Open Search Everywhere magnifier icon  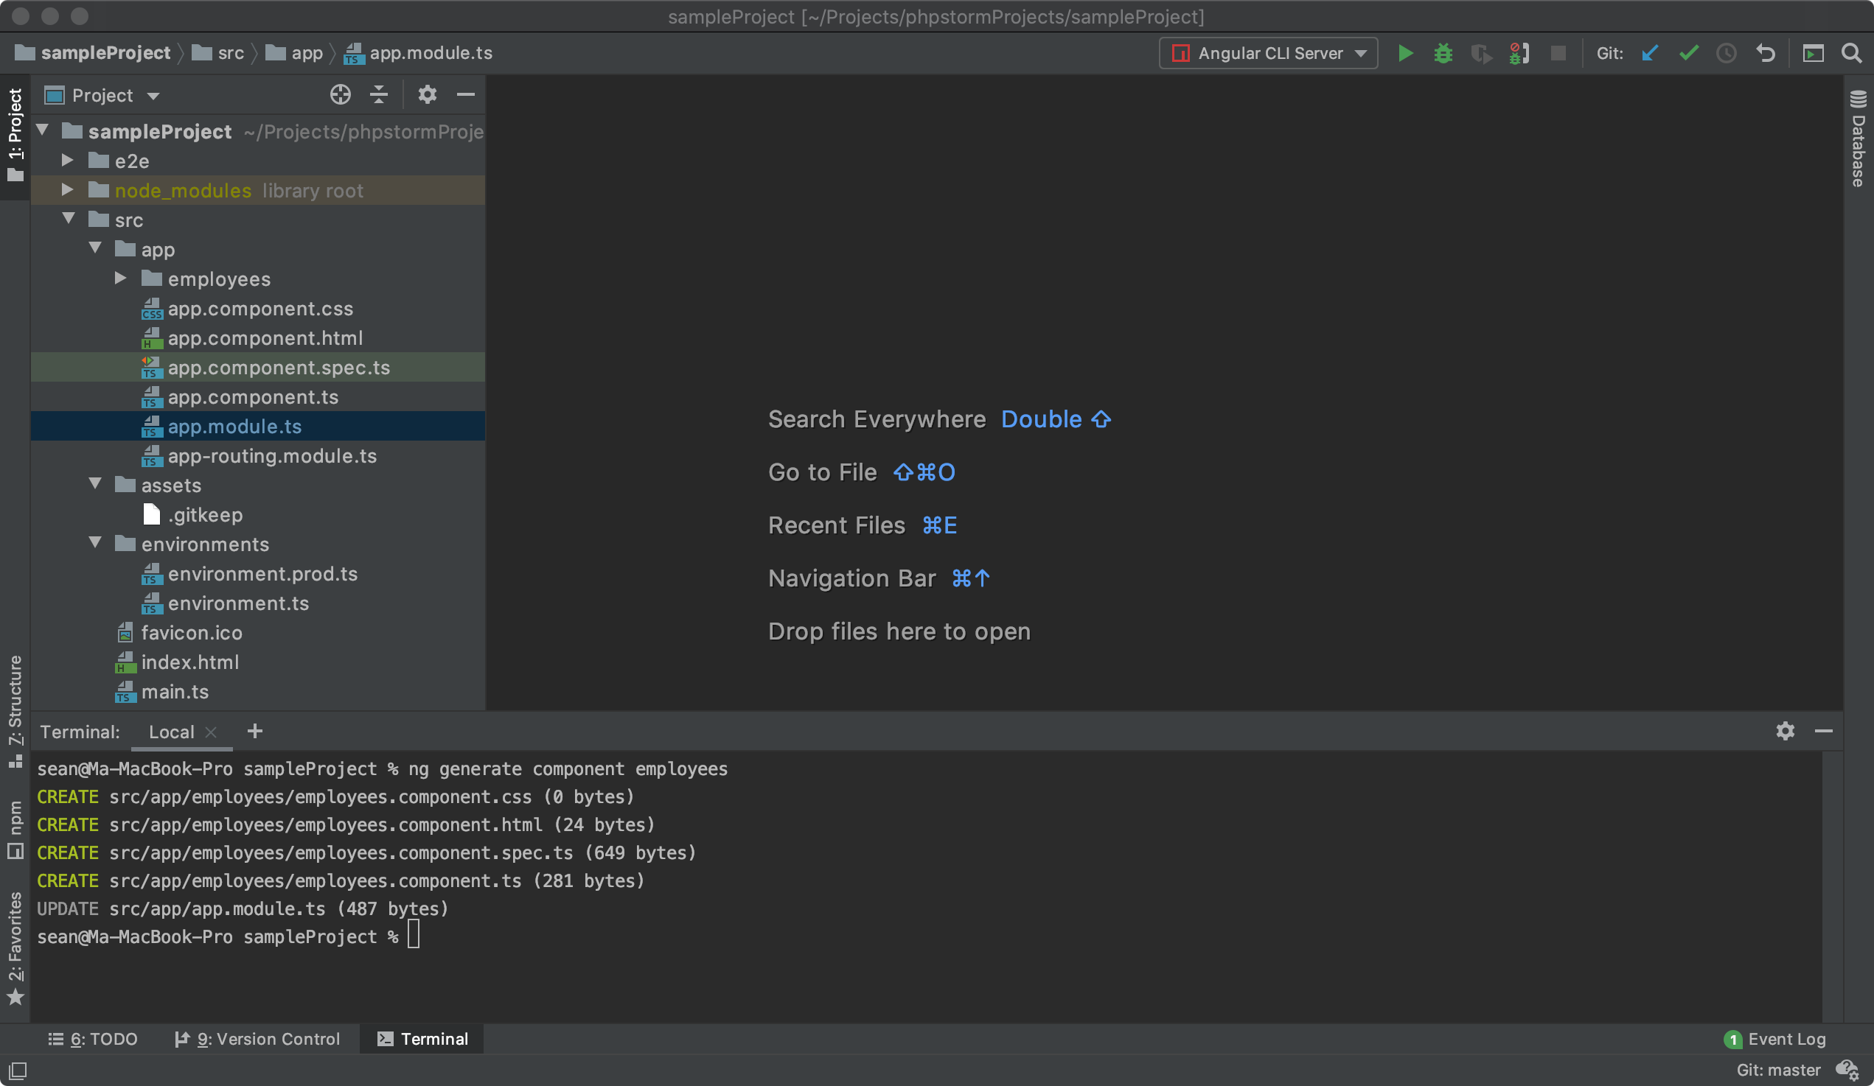(x=1851, y=54)
